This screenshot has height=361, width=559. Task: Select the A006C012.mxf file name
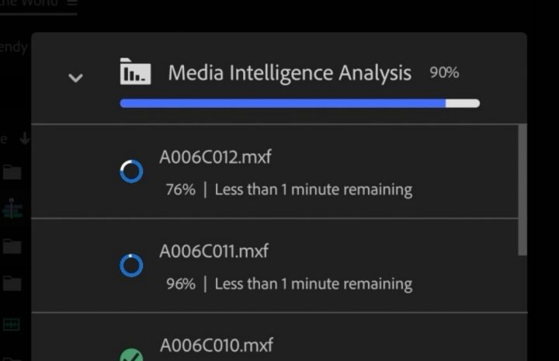point(215,157)
